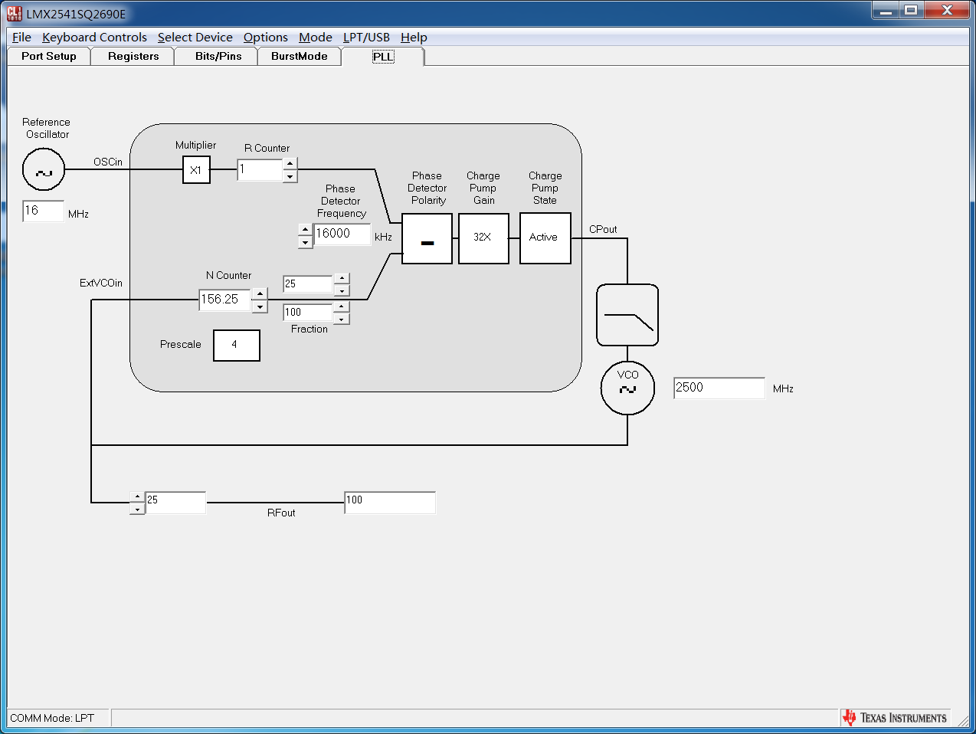Increase the Fraction denominator 100

[342, 307]
